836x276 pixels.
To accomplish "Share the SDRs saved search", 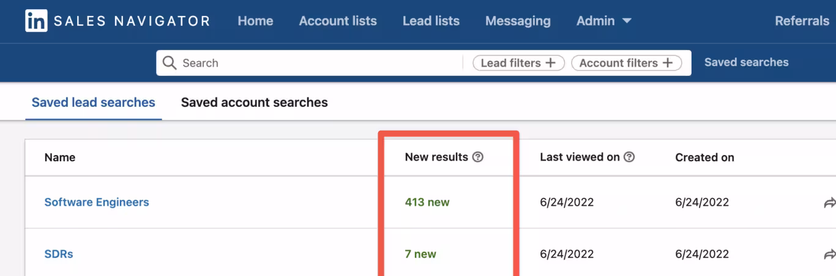I will click(829, 254).
